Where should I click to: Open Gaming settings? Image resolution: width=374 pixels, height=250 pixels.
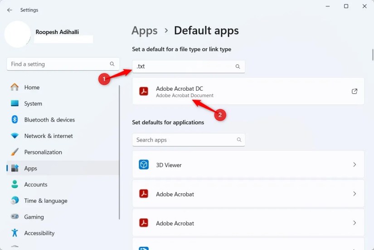(x=63, y=217)
